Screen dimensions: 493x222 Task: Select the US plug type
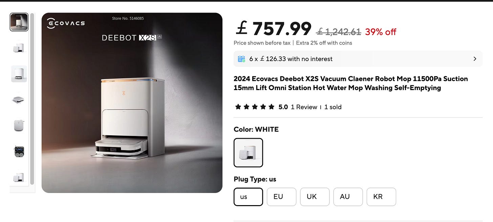point(248,197)
